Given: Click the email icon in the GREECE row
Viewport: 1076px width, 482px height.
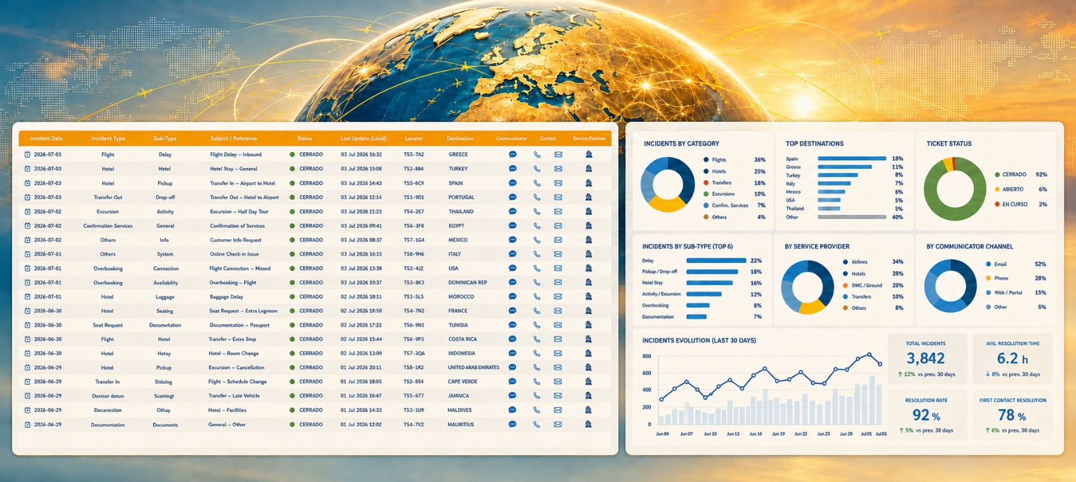Looking at the screenshot, I should coord(558,154).
